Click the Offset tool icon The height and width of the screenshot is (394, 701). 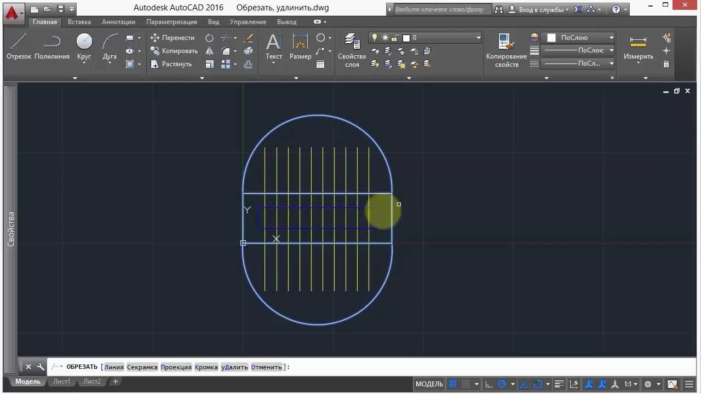click(x=248, y=64)
